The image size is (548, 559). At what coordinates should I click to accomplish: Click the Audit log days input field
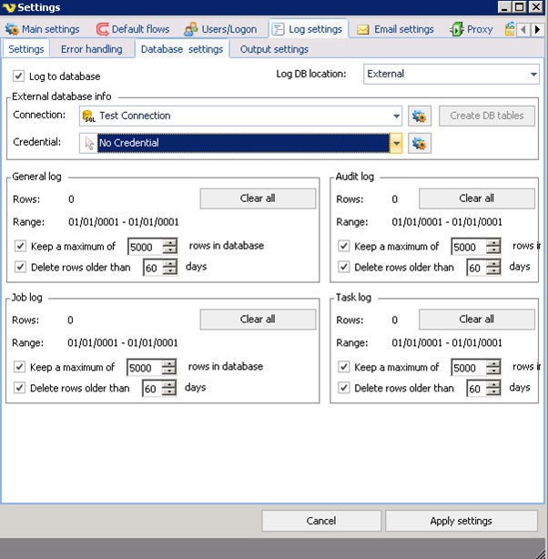pos(474,268)
